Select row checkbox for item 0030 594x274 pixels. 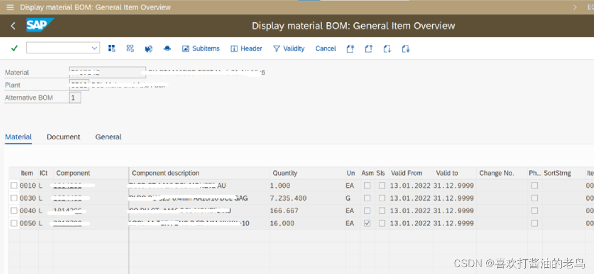(14, 198)
